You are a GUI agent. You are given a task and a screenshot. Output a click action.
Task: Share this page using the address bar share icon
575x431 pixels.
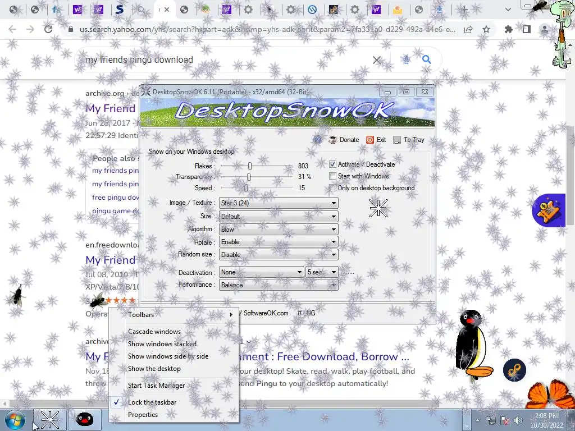[x=468, y=30]
